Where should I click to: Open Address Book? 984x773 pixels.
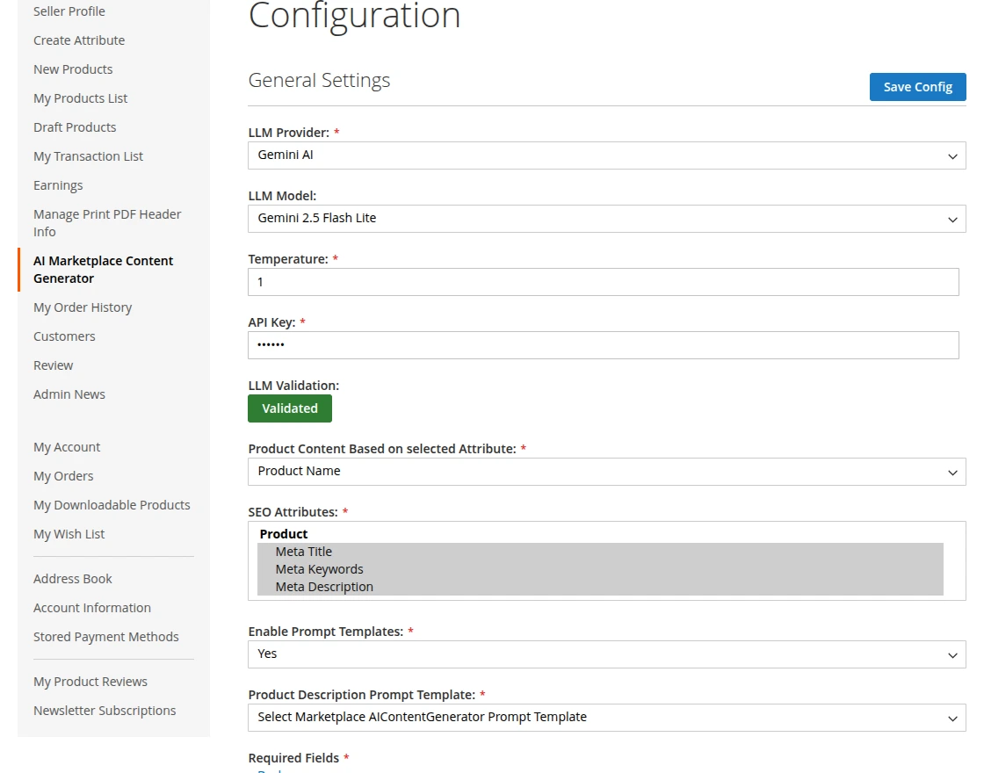(x=72, y=579)
